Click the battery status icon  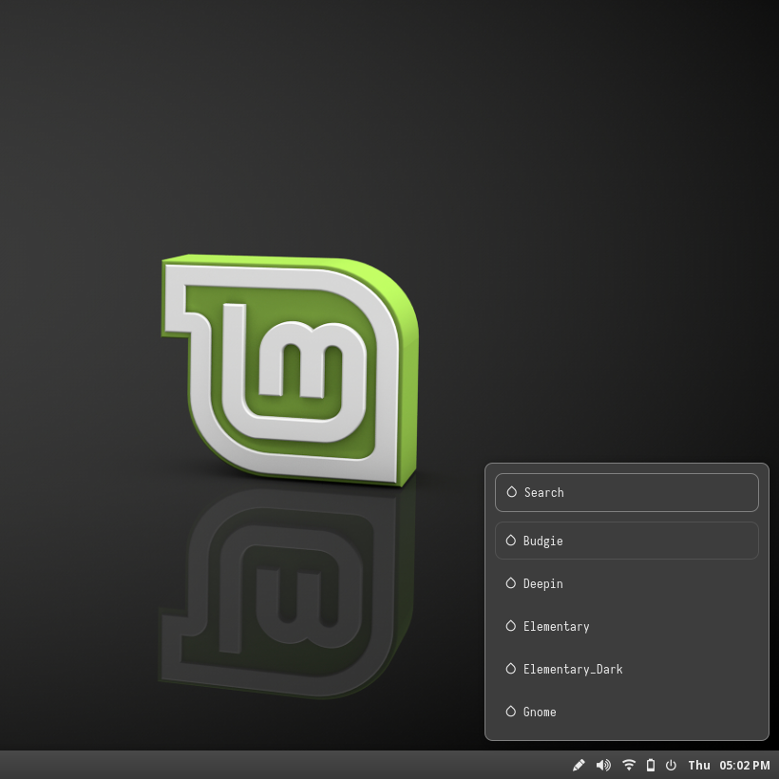tap(651, 765)
